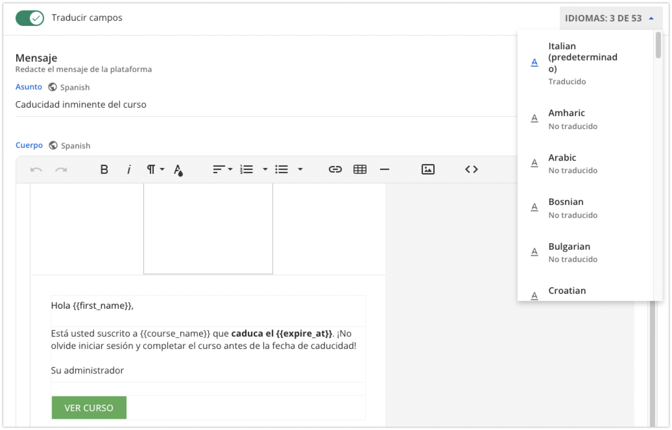Toggle the Traducir campos switch
The image size is (672, 430).
30,18
